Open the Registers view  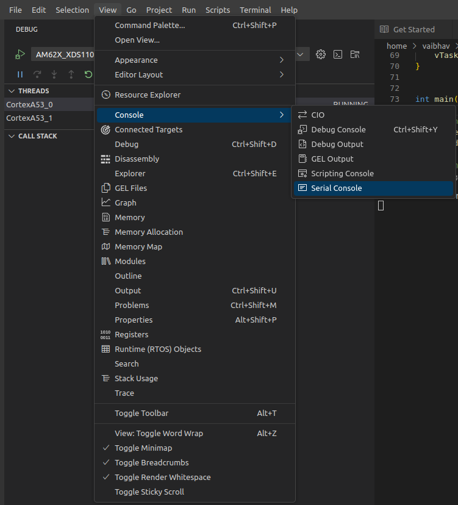(x=131, y=335)
